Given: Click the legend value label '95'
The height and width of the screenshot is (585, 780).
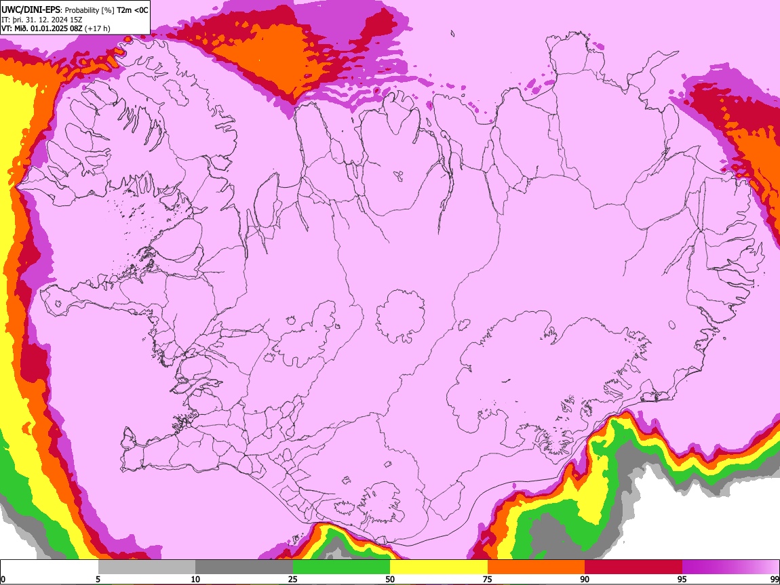Looking at the screenshot, I should click(682, 579).
